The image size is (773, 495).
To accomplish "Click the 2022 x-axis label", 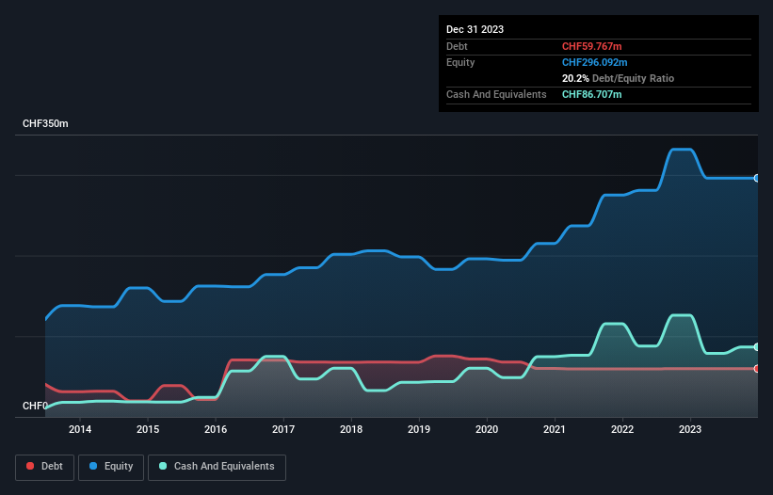I will pyautogui.click(x=622, y=429).
